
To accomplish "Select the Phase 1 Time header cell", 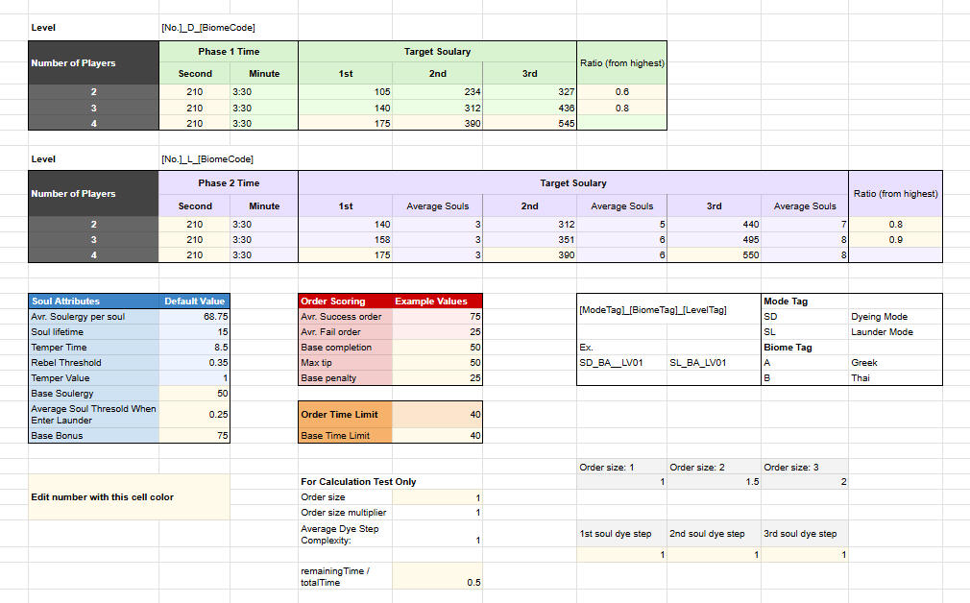I will [229, 52].
